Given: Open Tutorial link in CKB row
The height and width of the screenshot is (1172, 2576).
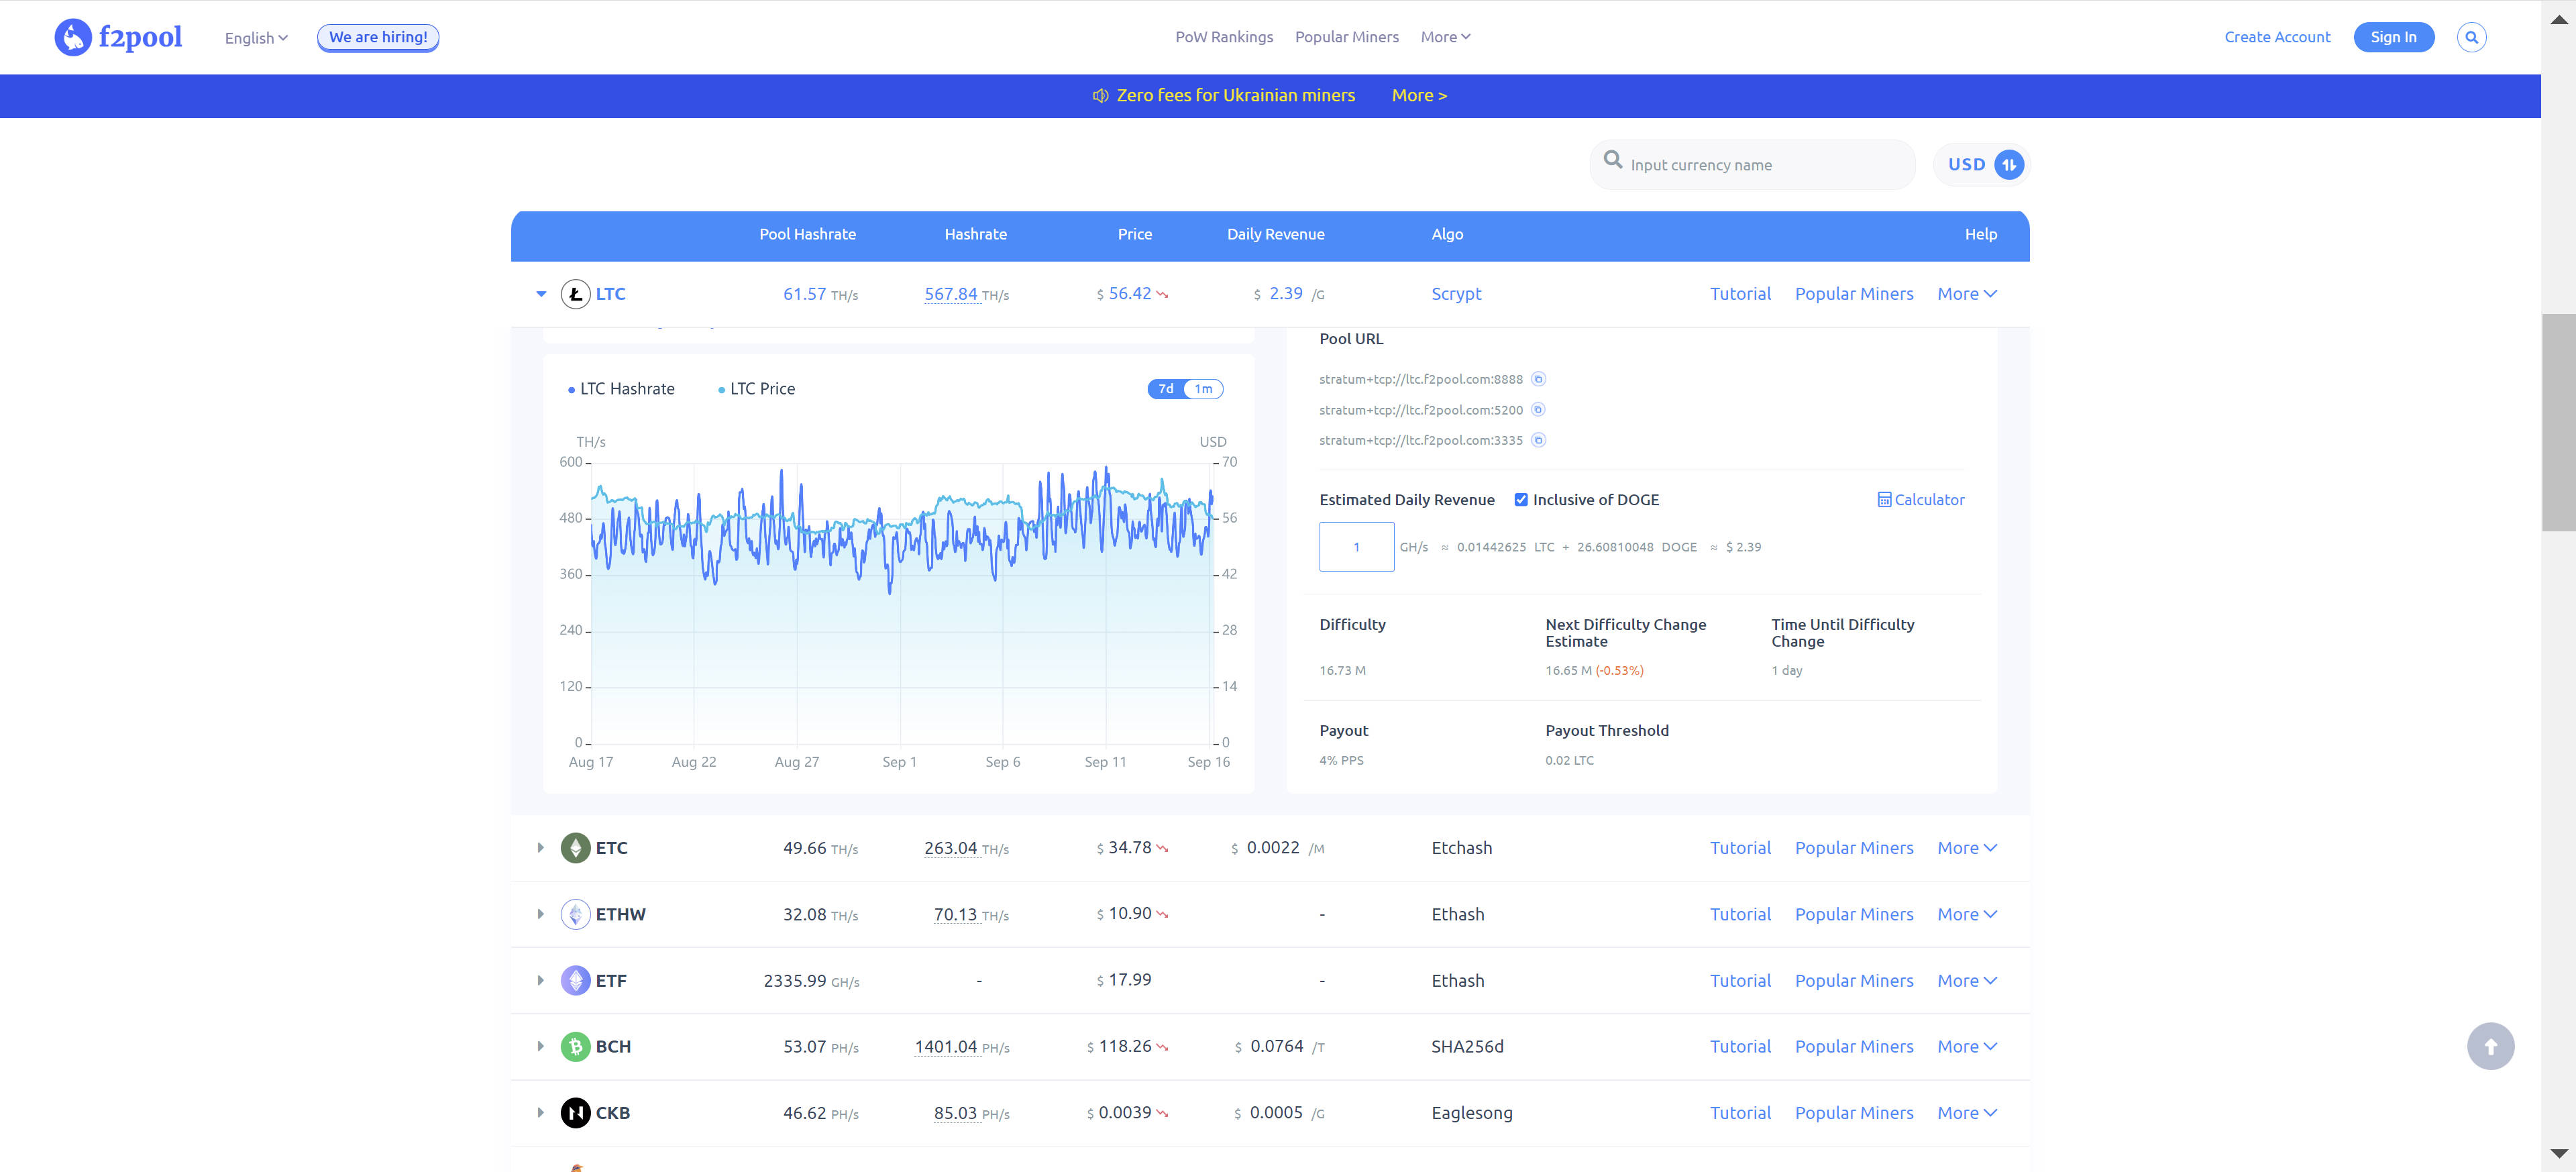Looking at the screenshot, I should [x=1740, y=1113].
